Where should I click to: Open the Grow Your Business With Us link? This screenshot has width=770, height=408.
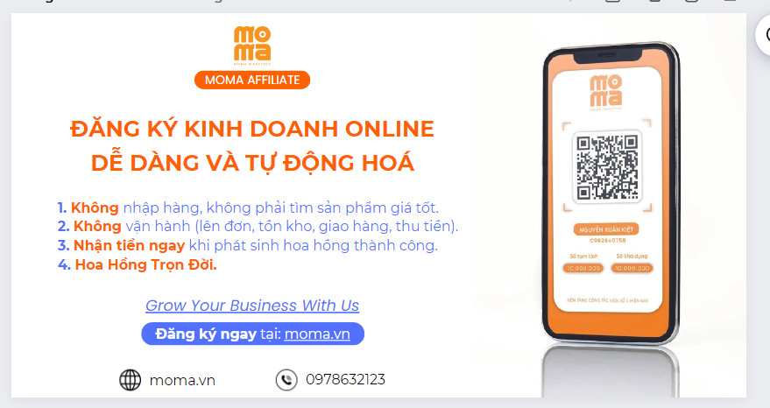point(252,306)
